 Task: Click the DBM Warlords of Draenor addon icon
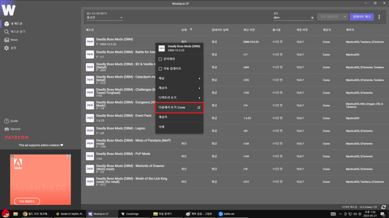click(90, 169)
